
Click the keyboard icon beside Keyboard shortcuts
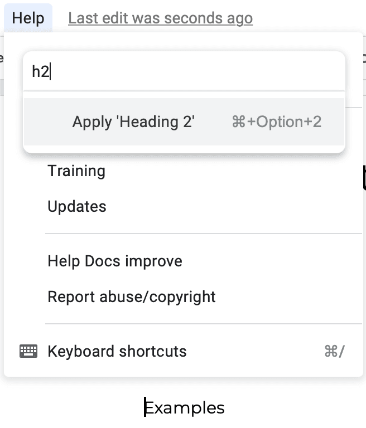pyautogui.click(x=28, y=351)
